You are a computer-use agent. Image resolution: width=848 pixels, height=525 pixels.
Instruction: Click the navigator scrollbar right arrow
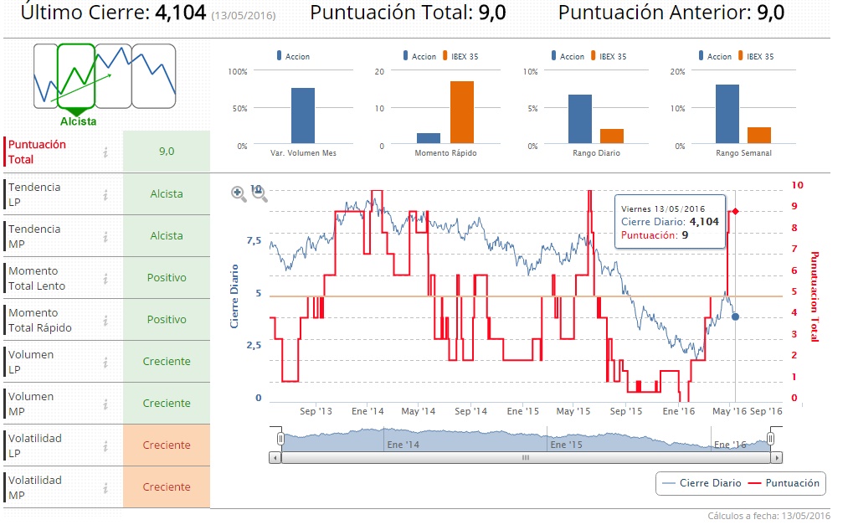click(x=777, y=458)
